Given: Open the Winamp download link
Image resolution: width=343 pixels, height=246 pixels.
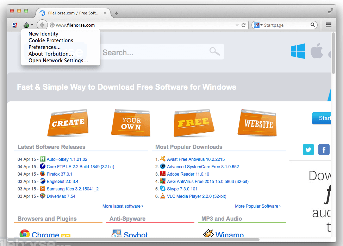Looking at the screenshot, I should [x=230, y=234].
